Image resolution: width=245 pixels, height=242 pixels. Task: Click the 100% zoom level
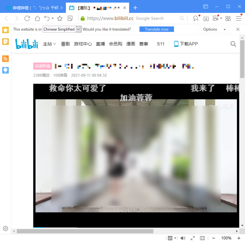226,238
